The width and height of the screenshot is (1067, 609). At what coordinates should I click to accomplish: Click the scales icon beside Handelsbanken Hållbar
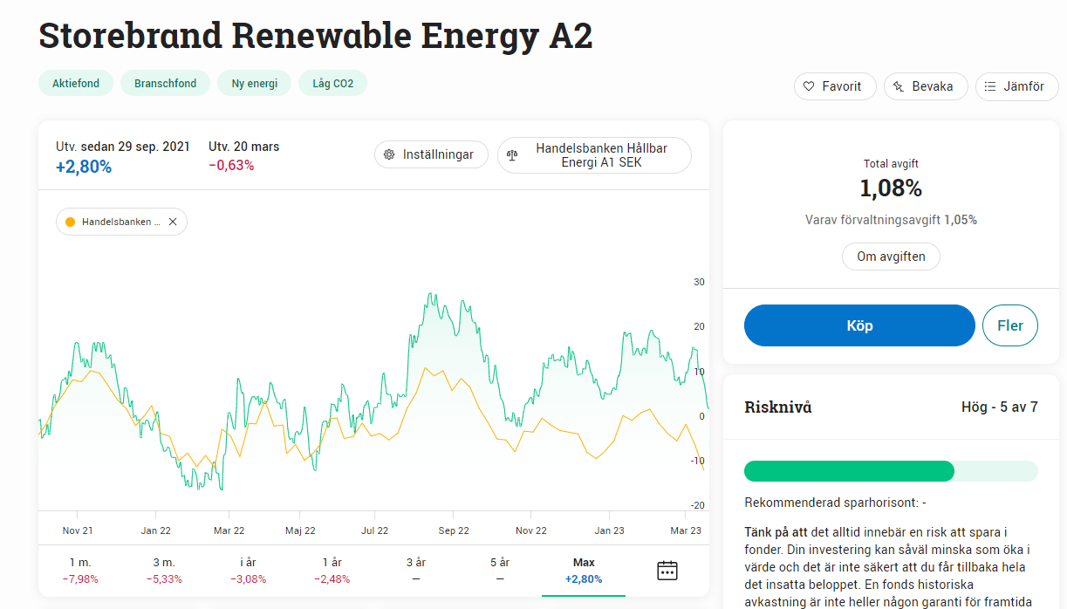pyautogui.click(x=512, y=155)
